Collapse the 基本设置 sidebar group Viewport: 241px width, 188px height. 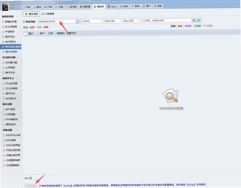point(18,104)
